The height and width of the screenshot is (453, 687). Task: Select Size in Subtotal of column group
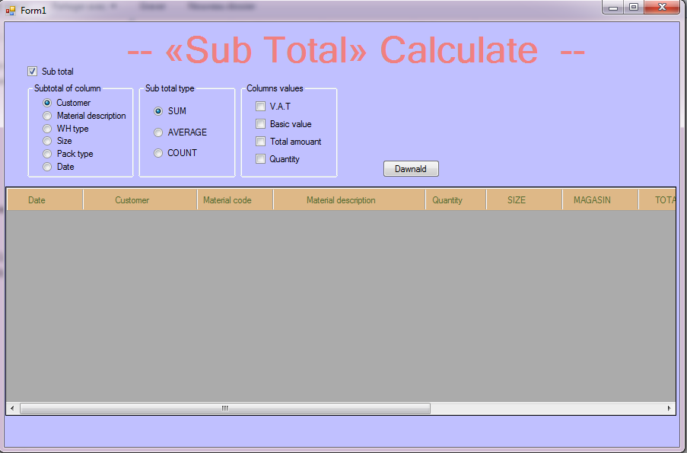[46, 141]
